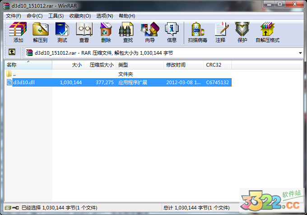307x215 pixels.
Task: Click status text 总计 1,030,144 字节
Action: (x=196, y=208)
